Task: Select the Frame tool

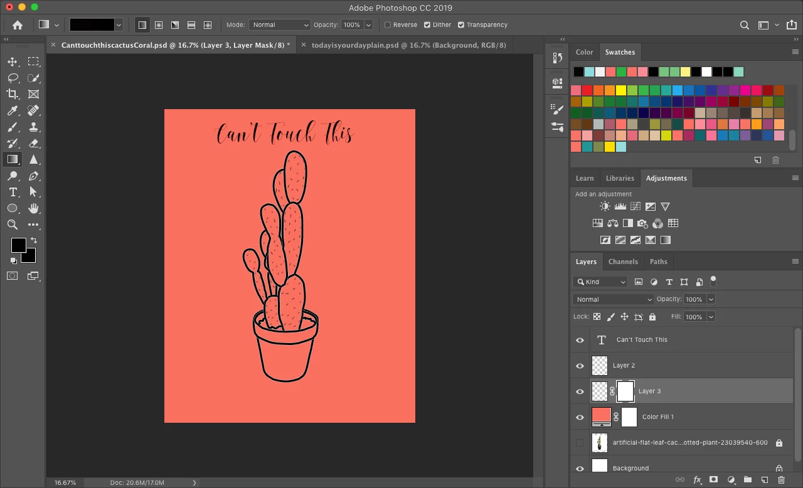Action: tap(34, 94)
